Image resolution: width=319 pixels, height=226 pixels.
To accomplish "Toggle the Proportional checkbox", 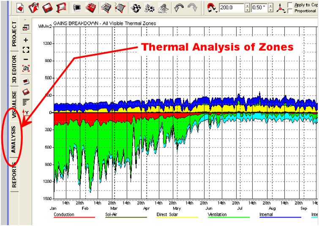I will point(290,11).
